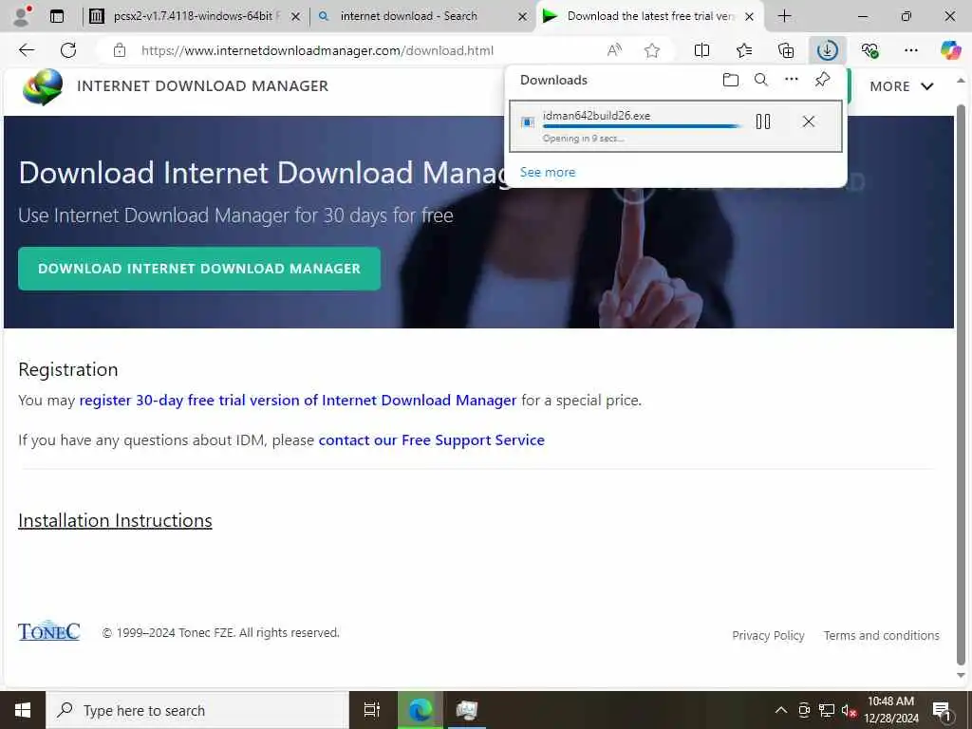Add page to favorites star icon

pos(651,50)
